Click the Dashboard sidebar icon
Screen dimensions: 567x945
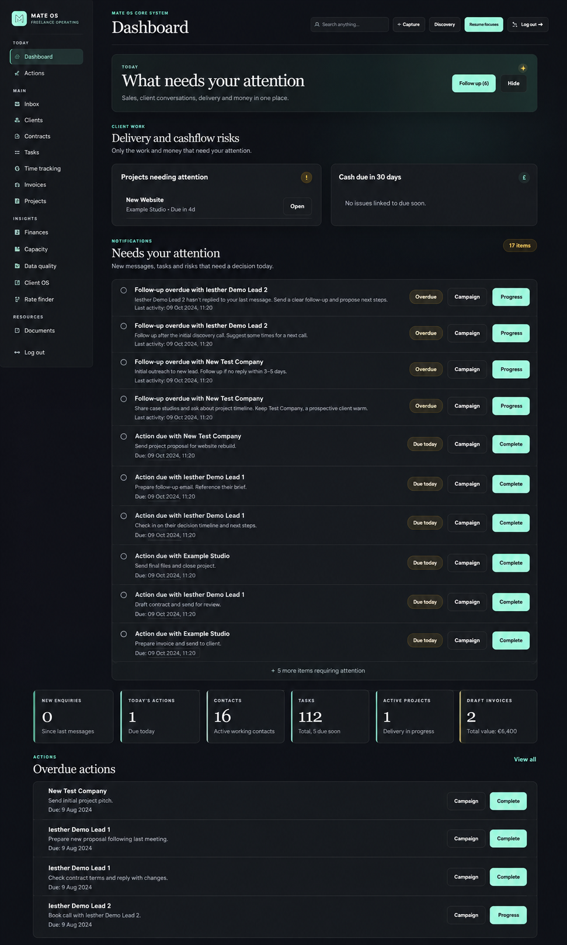point(17,57)
